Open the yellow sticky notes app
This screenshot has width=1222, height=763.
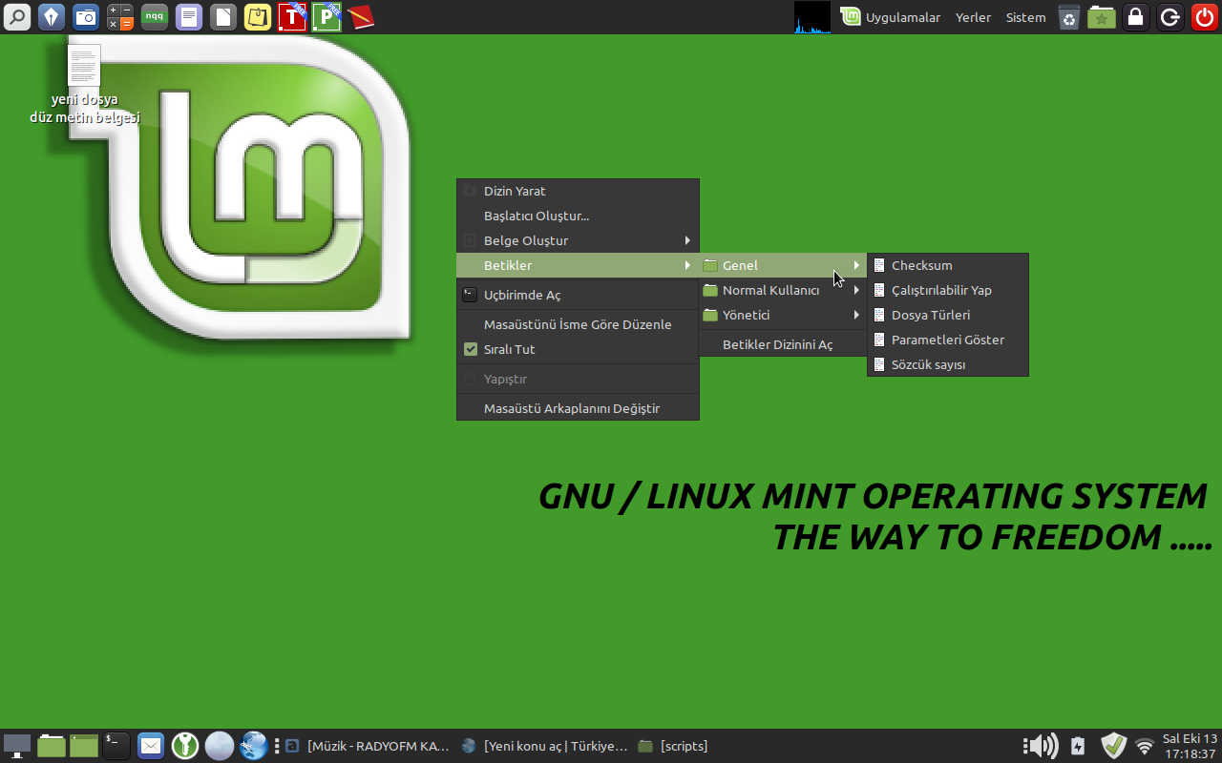point(258,17)
